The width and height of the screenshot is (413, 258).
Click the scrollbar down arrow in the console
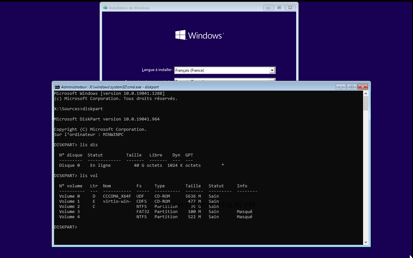(366, 242)
